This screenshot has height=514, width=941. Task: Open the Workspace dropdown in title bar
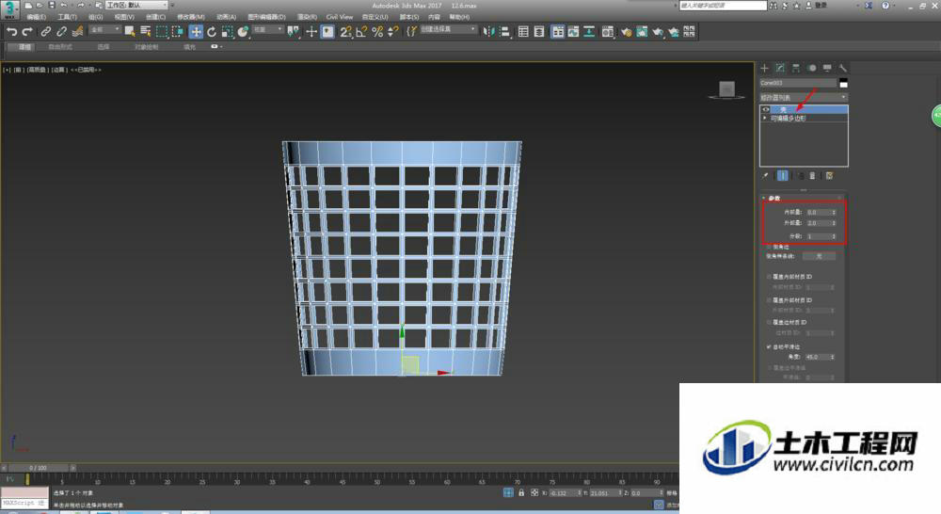[136, 5]
